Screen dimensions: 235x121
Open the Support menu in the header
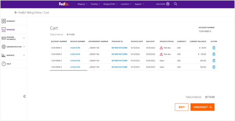click(x=139, y=4)
